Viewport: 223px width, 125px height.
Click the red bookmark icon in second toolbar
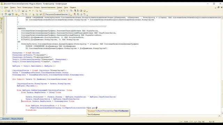click(x=75, y=14)
